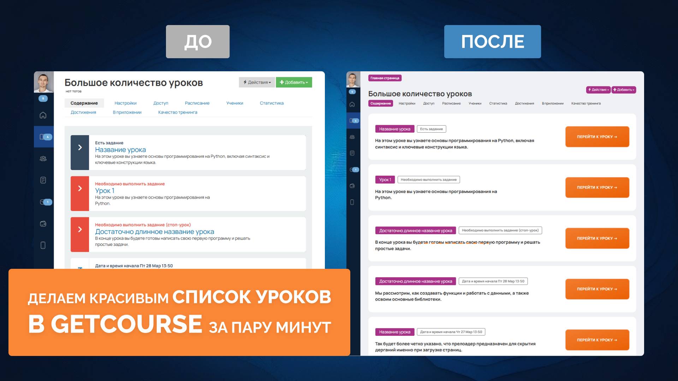Open the Действия dropdown in the ДО screenshot
Viewport: 678px width, 381px height.
[257, 82]
